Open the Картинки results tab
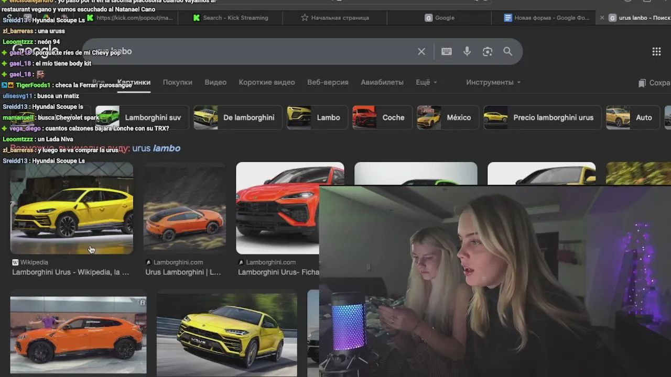The height and width of the screenshot is (377, 671). tap(134, 82)
